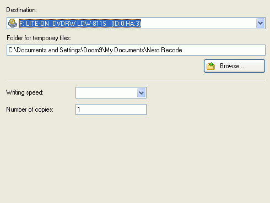Click the Writing speed label
270x203 pixels.
tap(25, 92)
